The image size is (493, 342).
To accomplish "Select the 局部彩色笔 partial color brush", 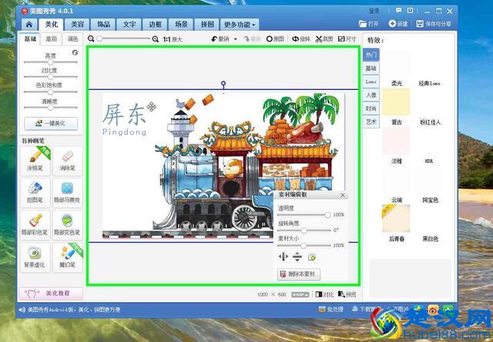I will click(35, 225).
